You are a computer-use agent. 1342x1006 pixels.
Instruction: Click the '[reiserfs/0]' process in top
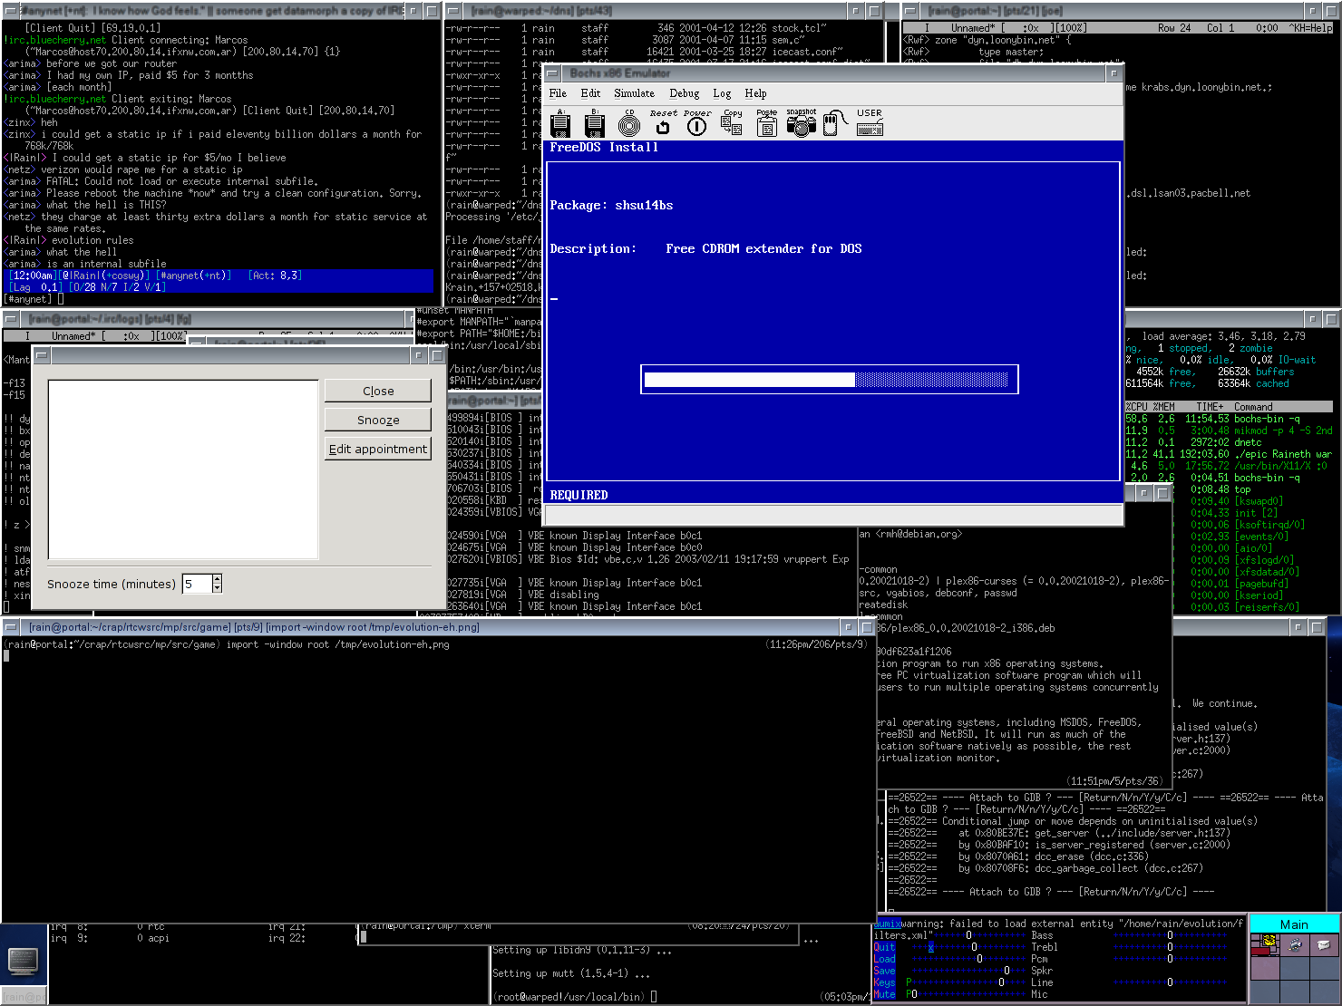[1267, 607]
